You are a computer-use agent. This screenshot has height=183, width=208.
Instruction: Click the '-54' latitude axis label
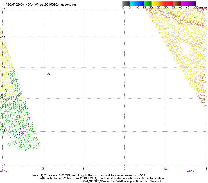[3, 67]
